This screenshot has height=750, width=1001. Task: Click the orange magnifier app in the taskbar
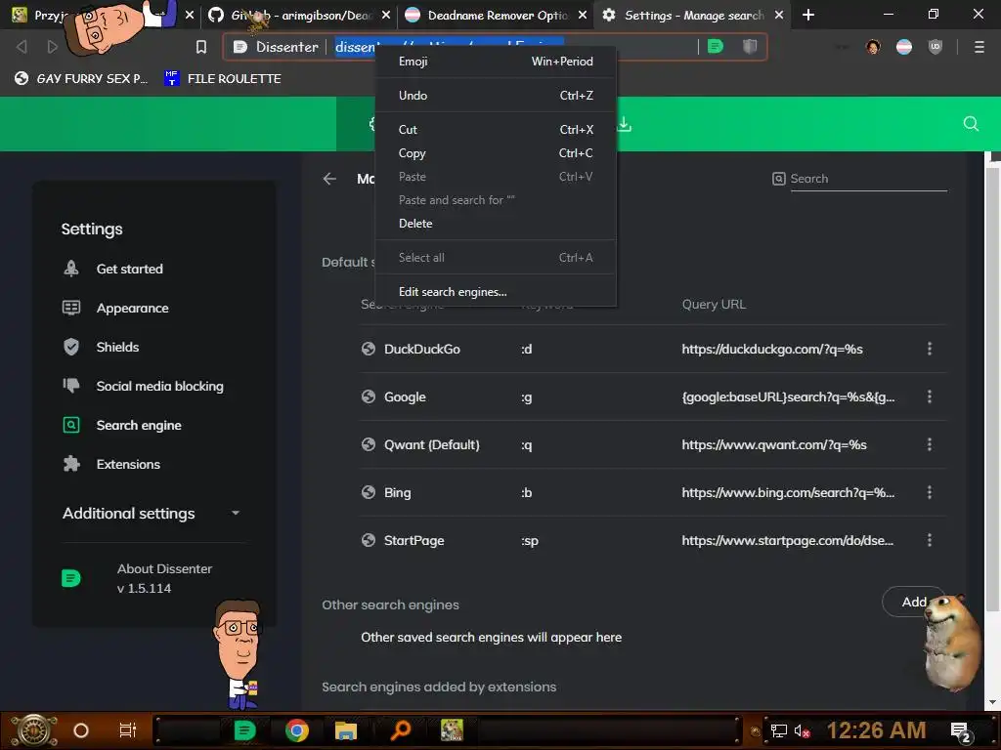tap(400, 730)
